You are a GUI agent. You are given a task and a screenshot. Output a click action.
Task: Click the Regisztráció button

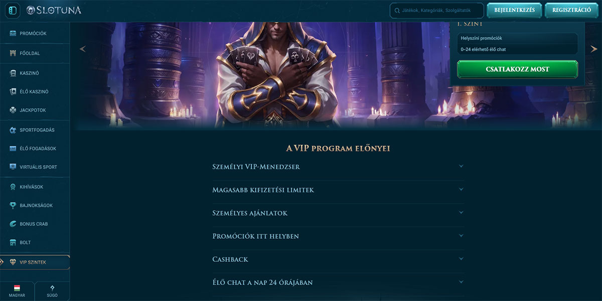click(x=571, y=10)
